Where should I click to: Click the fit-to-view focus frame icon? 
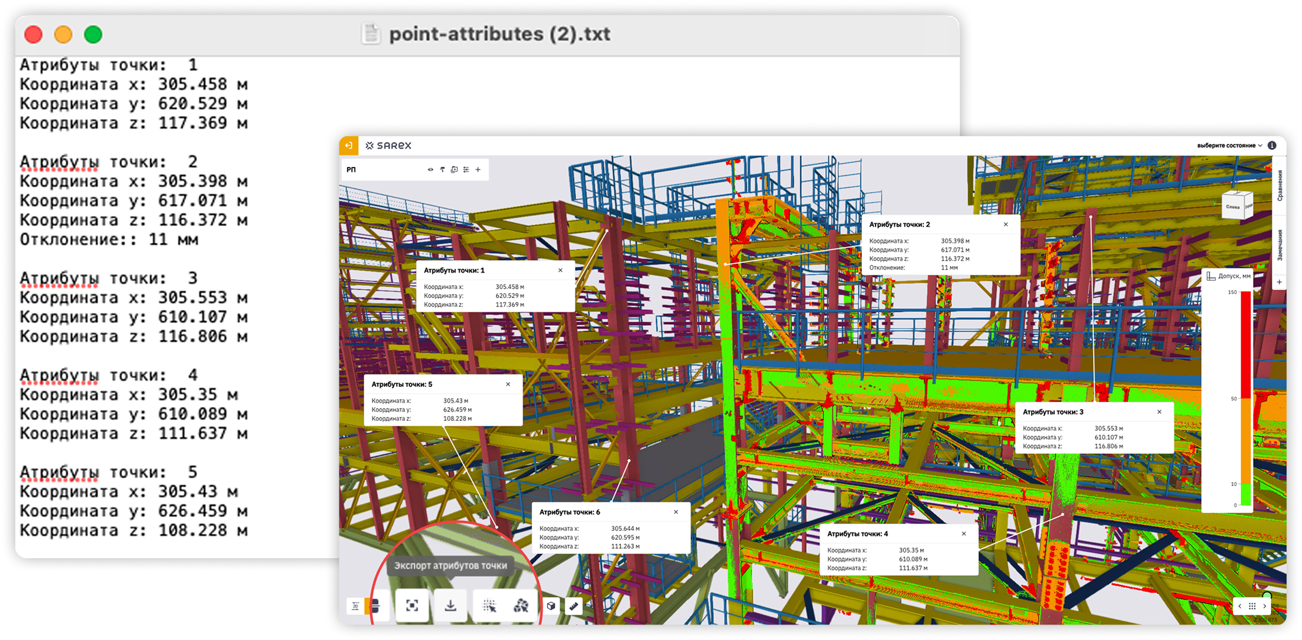tap(412, 606)
